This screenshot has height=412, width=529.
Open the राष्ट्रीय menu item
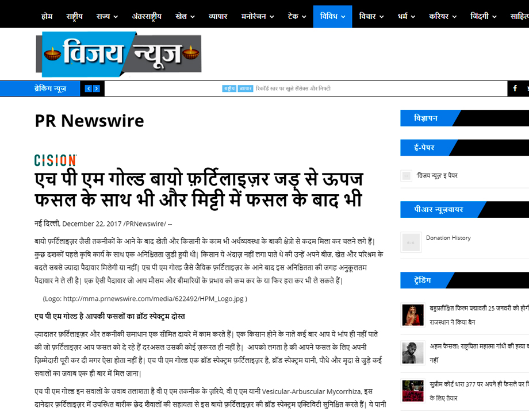coord(74,16)
